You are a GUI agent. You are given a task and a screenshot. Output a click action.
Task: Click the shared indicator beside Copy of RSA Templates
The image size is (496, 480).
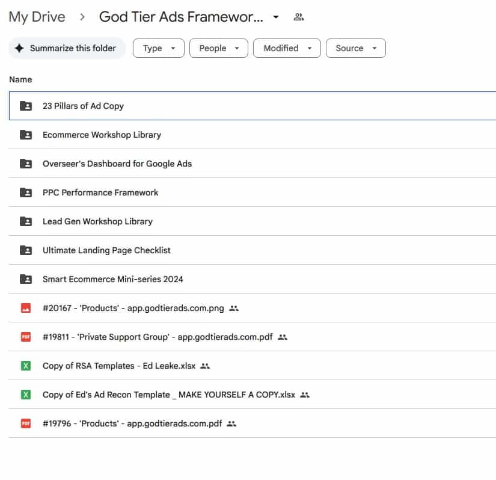205,366
